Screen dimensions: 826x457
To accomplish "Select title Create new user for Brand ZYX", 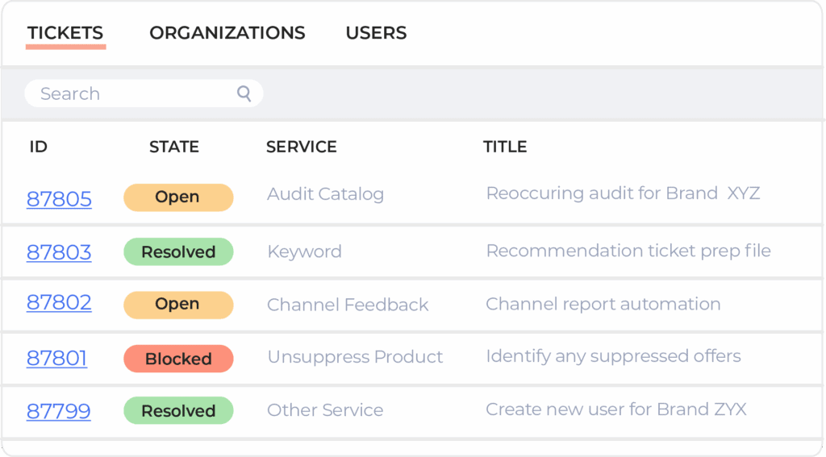I will click(x=615, y=409).
